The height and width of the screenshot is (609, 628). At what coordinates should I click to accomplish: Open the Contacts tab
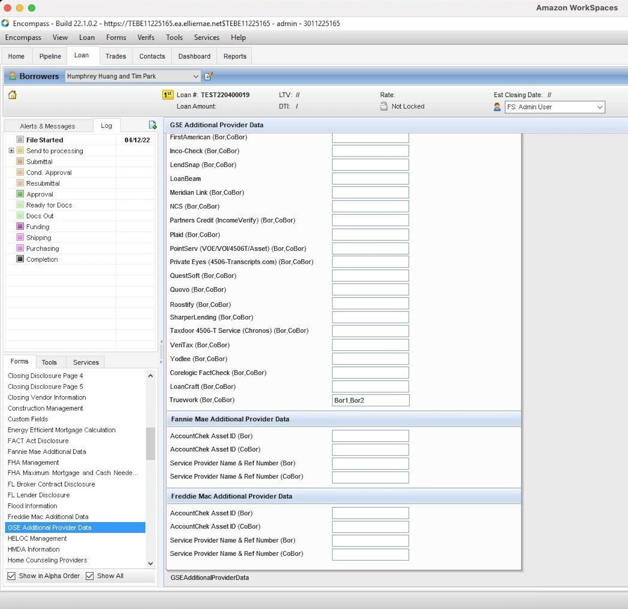coord(152,56)
